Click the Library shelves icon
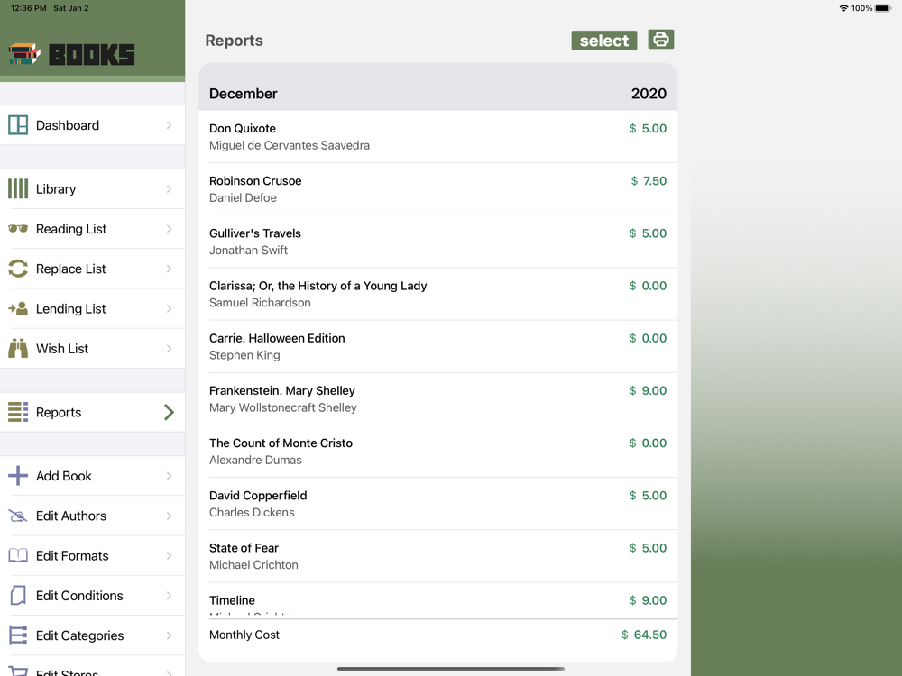The width and height of the screenshot is (902, 676). coord(18,188)
